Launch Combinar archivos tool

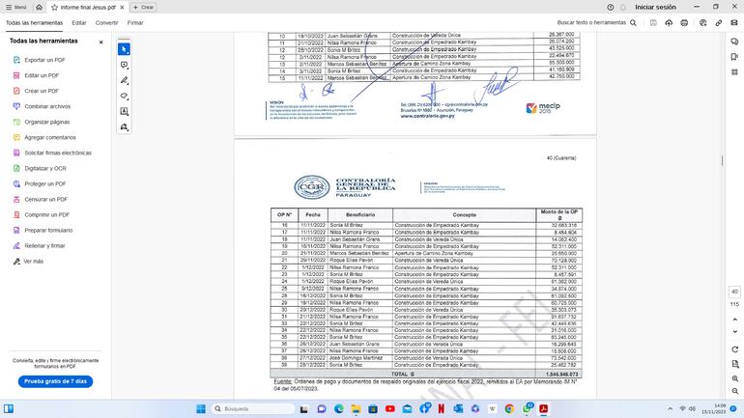pyautogui.click(x=47, y=106)
